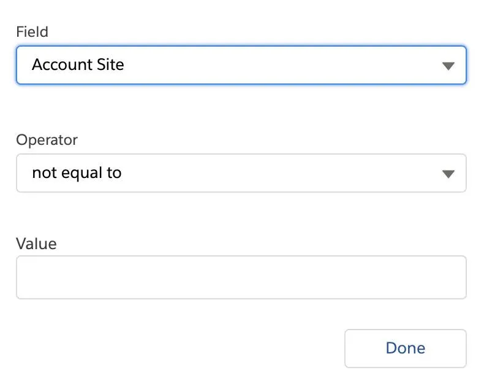Confirm the filter with Done

pyautogui.click(x=406, y=349)
